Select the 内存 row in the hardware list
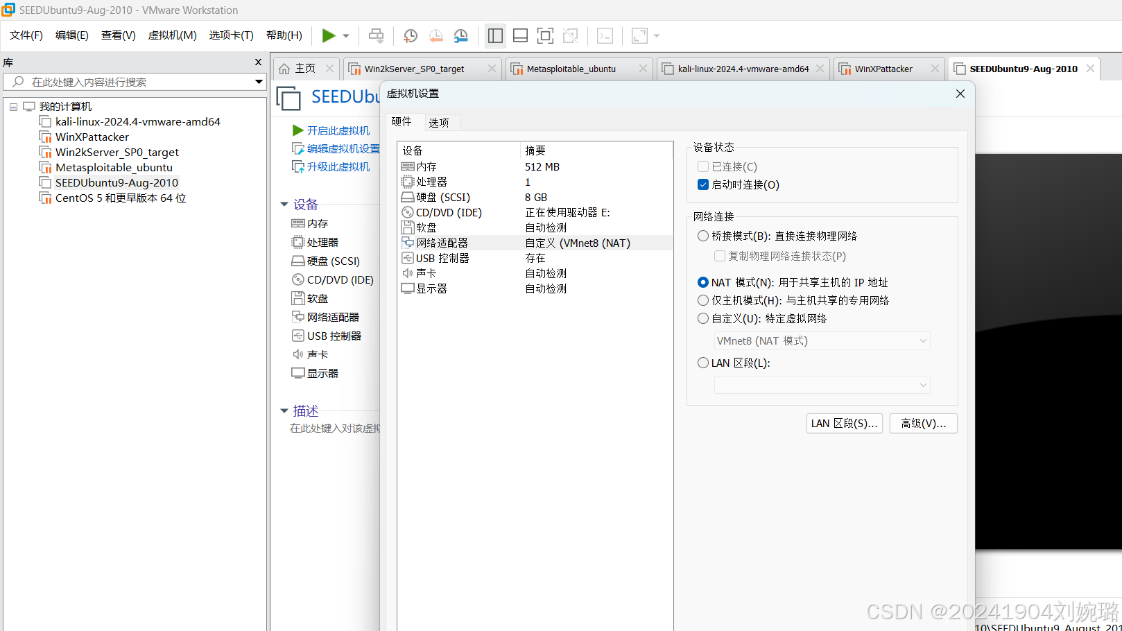 (535, 167)
